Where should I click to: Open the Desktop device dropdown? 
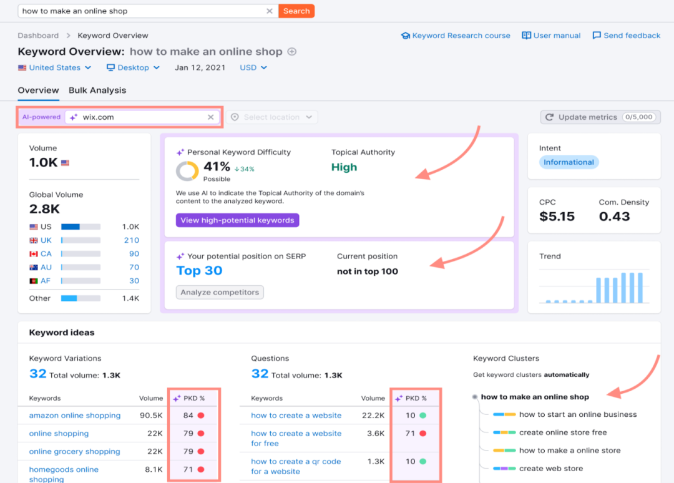(133, 67)
